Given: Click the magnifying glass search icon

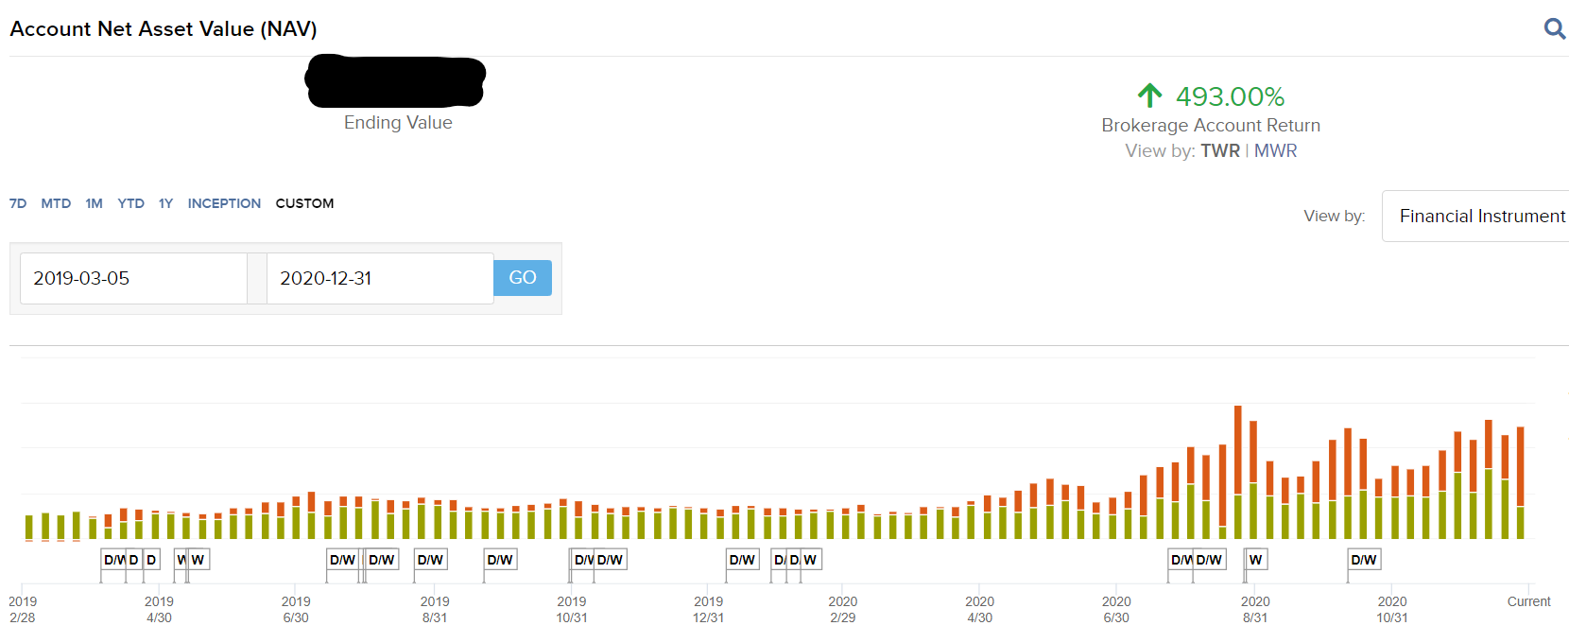Looking at the screenshot, I should coord(1554,28).
